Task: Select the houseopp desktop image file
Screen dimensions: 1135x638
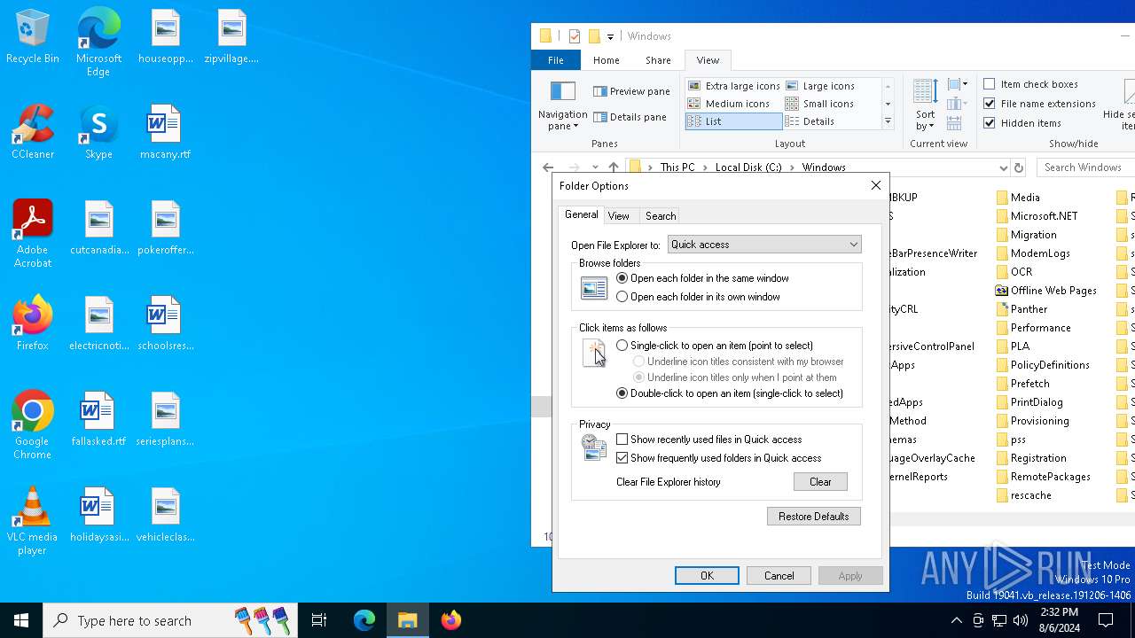Action: click(x=165, y=37)
